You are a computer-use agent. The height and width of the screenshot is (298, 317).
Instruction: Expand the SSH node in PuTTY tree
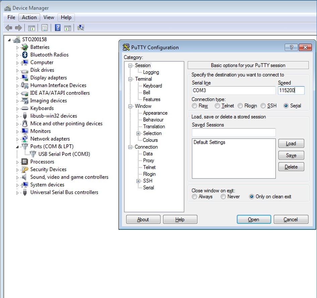tap(138, 181)
